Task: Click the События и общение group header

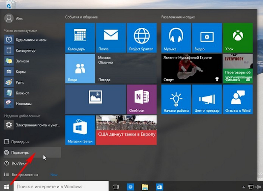Action: click(x=81, y=17)
